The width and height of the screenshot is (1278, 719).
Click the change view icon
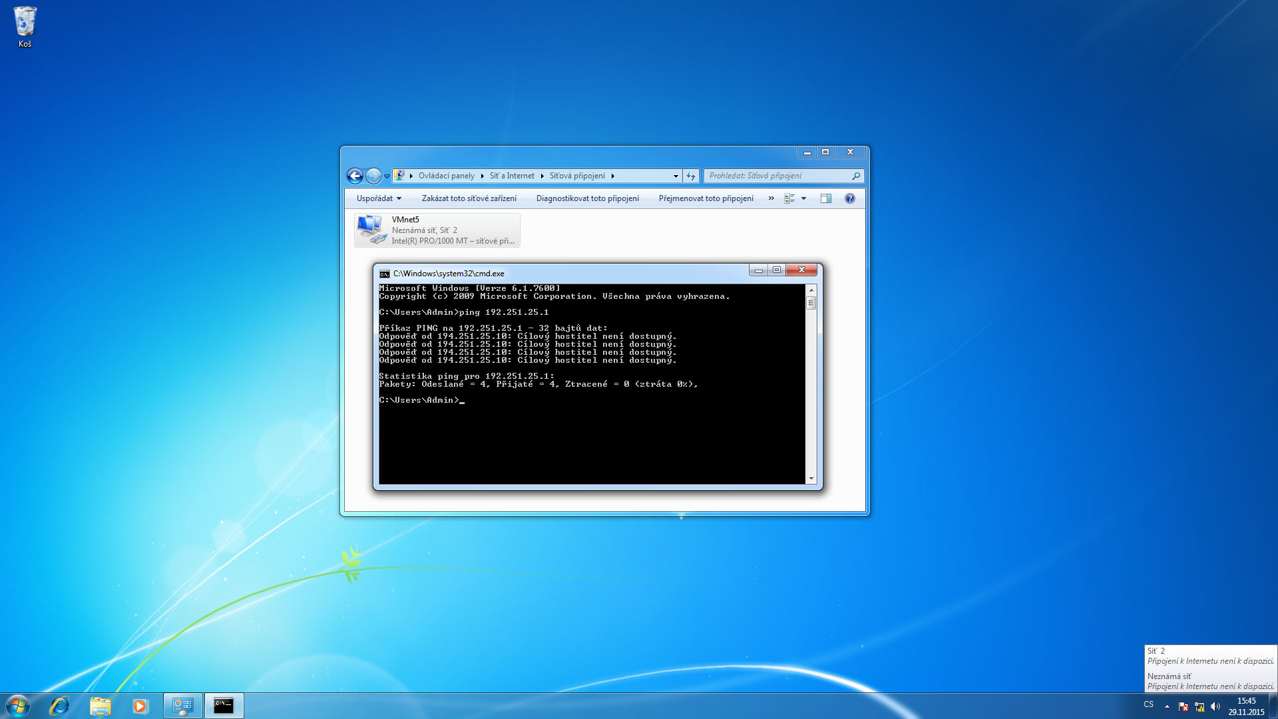[789, 198]
